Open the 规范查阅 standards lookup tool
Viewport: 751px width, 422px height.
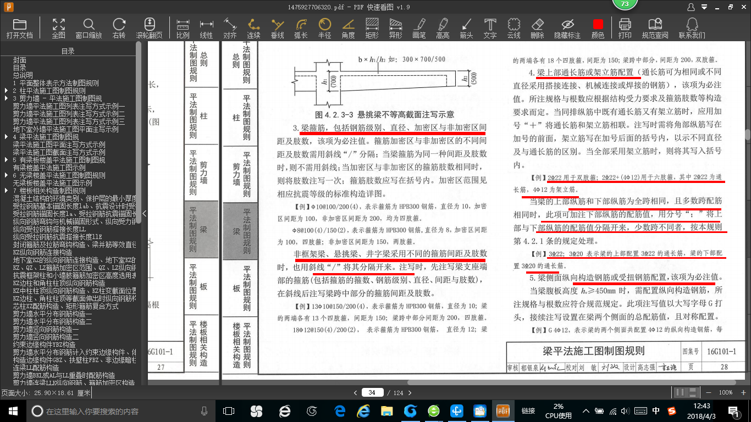pos(655,28)
